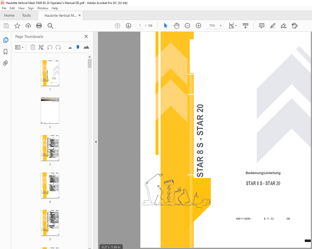Rotate pages counterclockwise

coord(50,47)
